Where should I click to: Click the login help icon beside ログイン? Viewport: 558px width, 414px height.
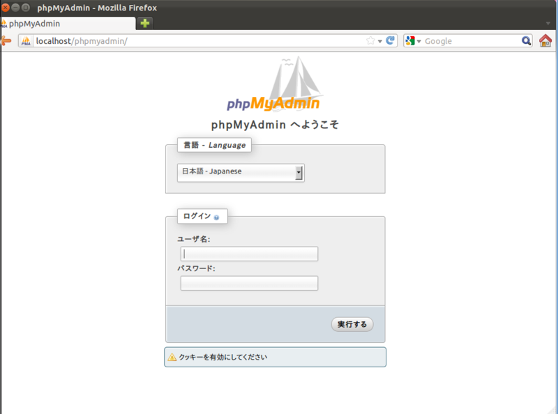[216, 217]
